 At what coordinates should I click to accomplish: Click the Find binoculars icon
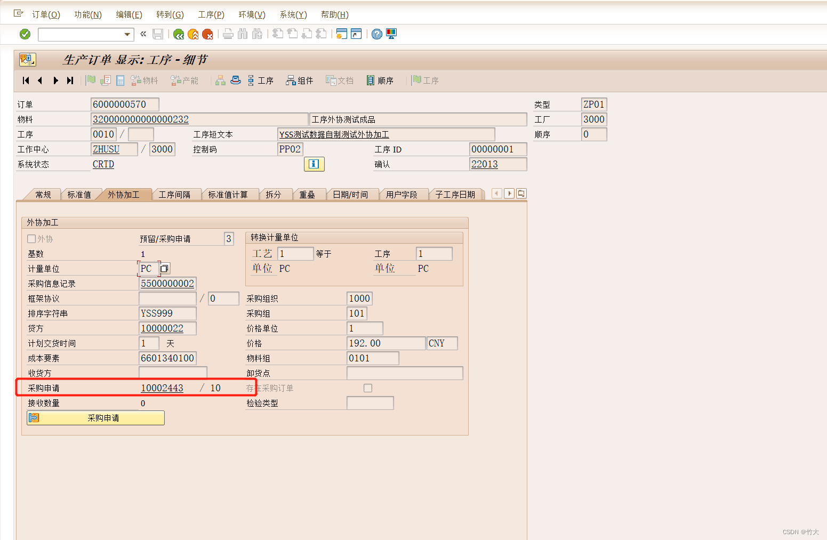[243, 34]
